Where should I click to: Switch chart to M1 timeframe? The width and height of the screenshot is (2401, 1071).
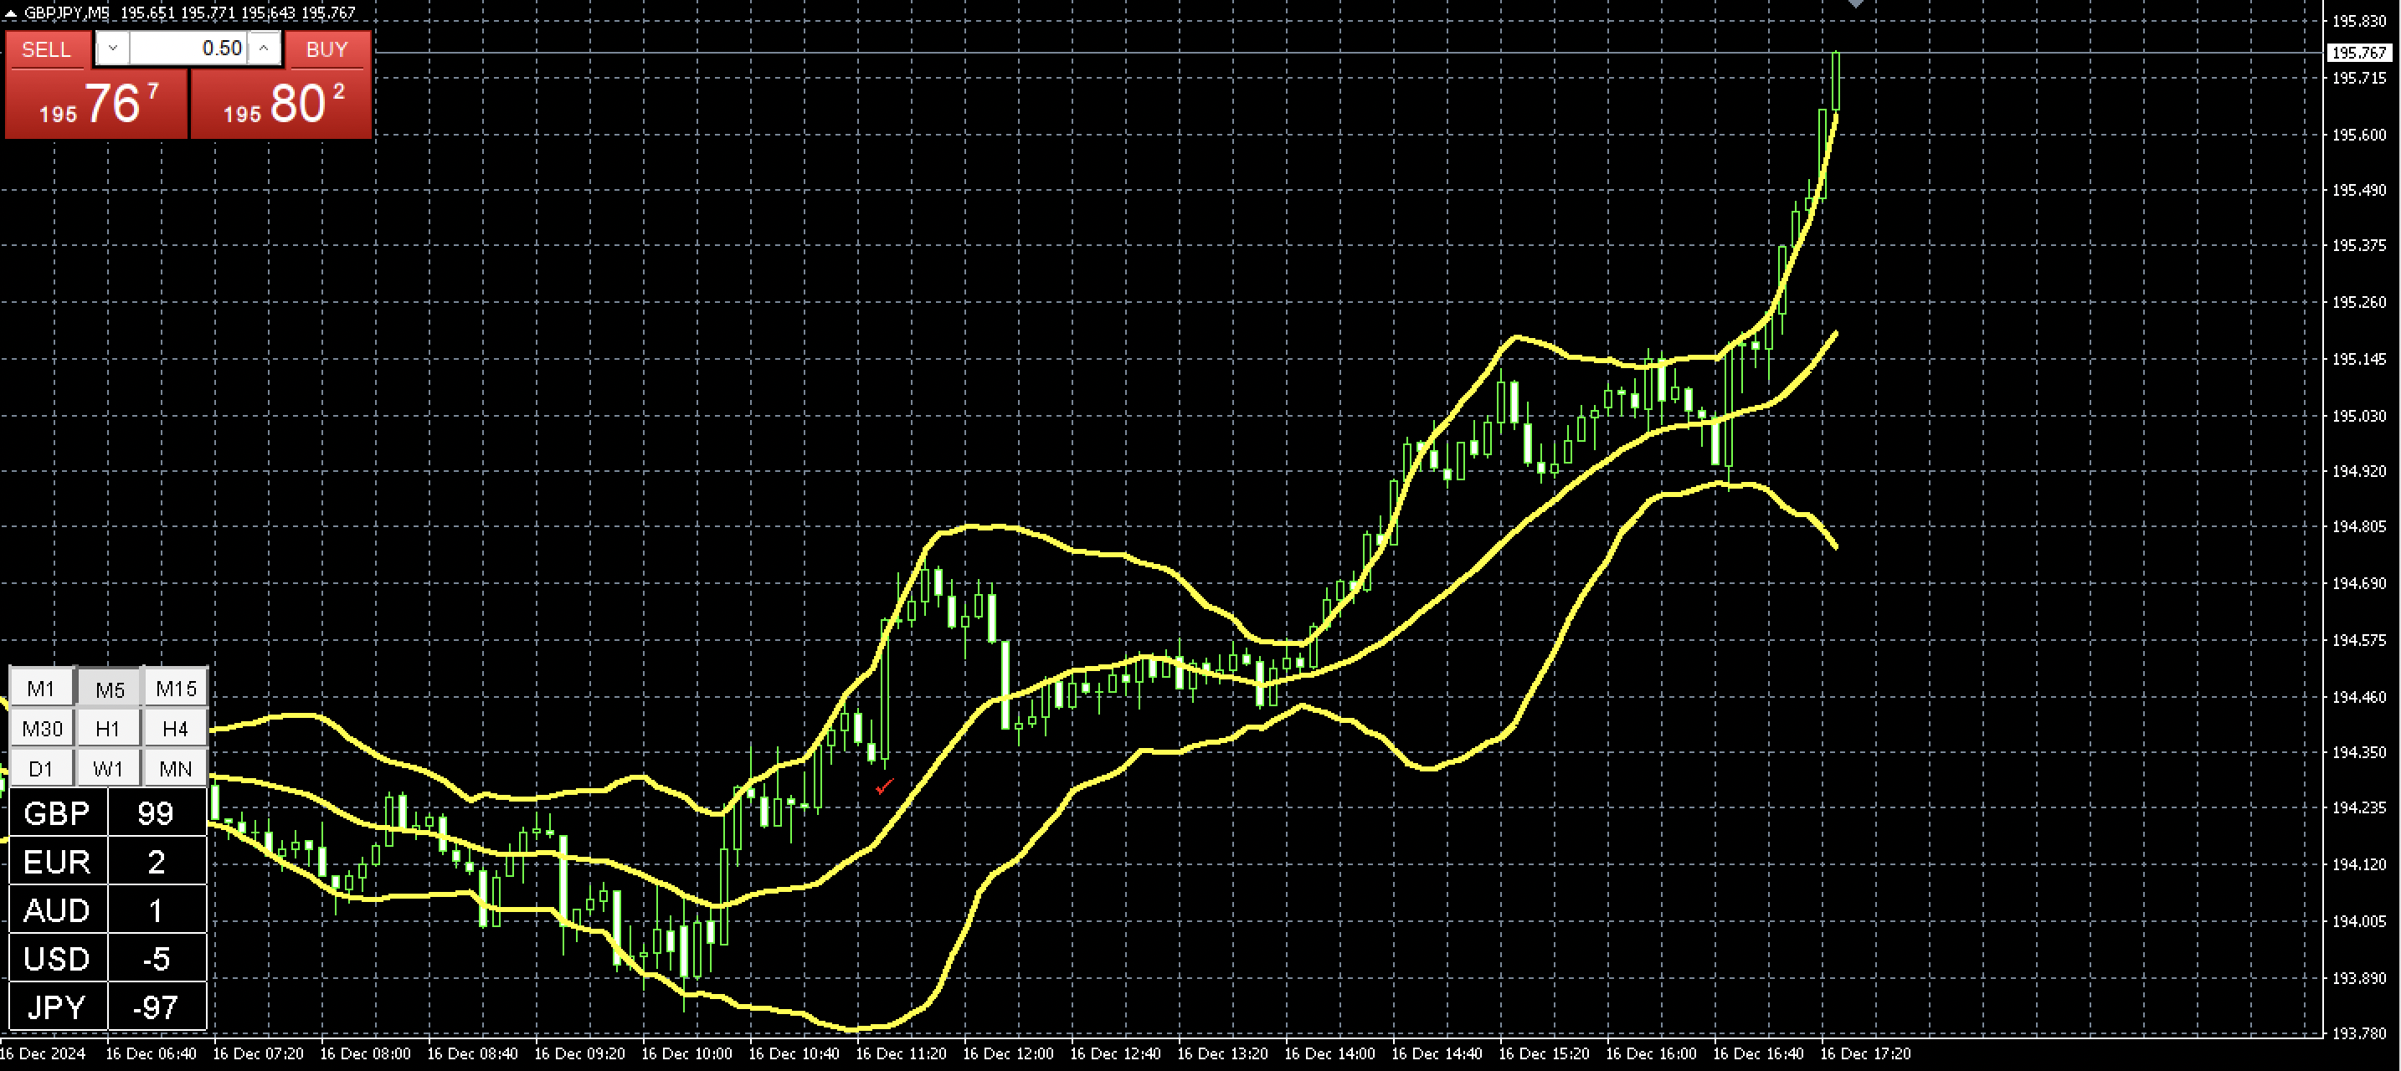point(41,689)
